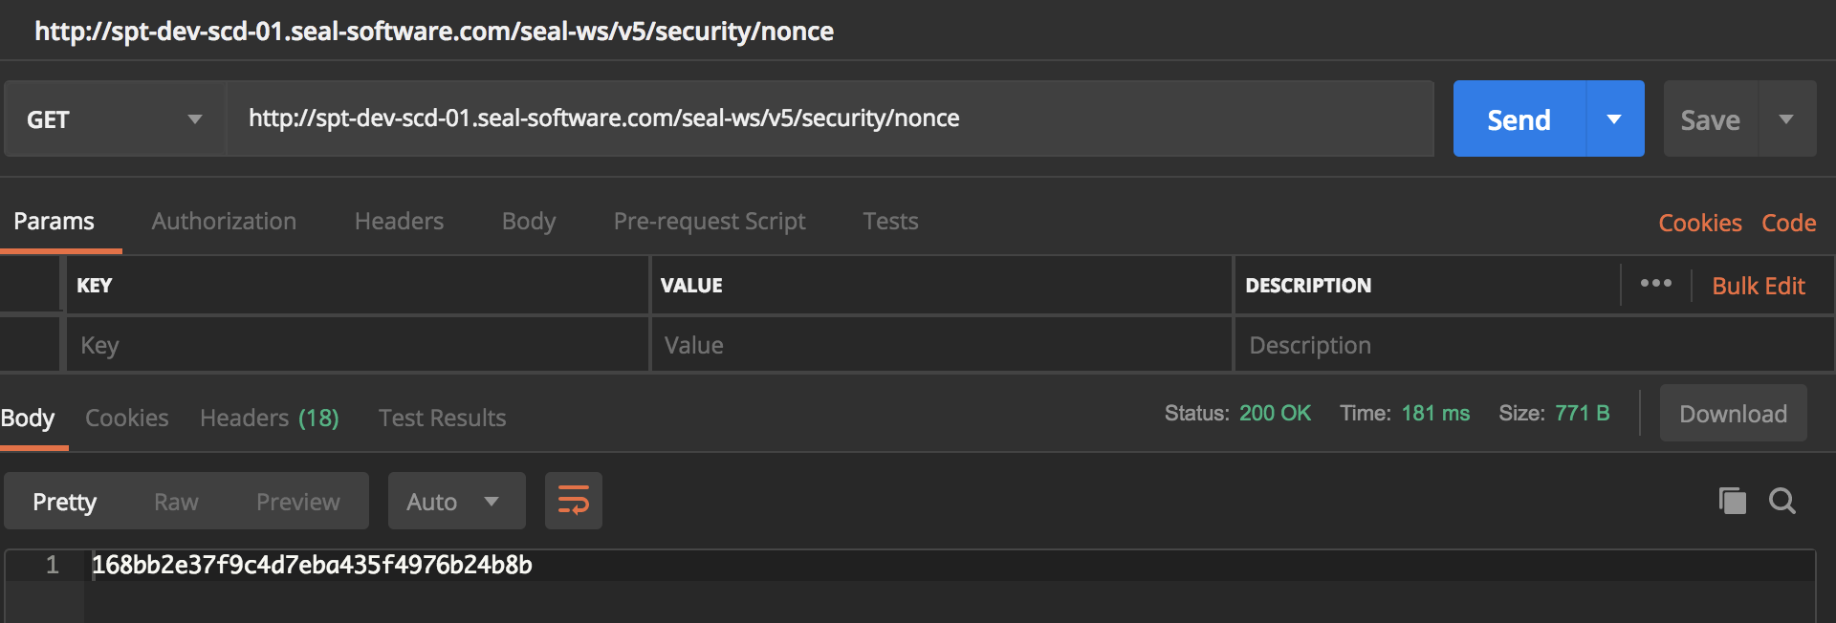Open the Cookies response tab

point(126,418)
